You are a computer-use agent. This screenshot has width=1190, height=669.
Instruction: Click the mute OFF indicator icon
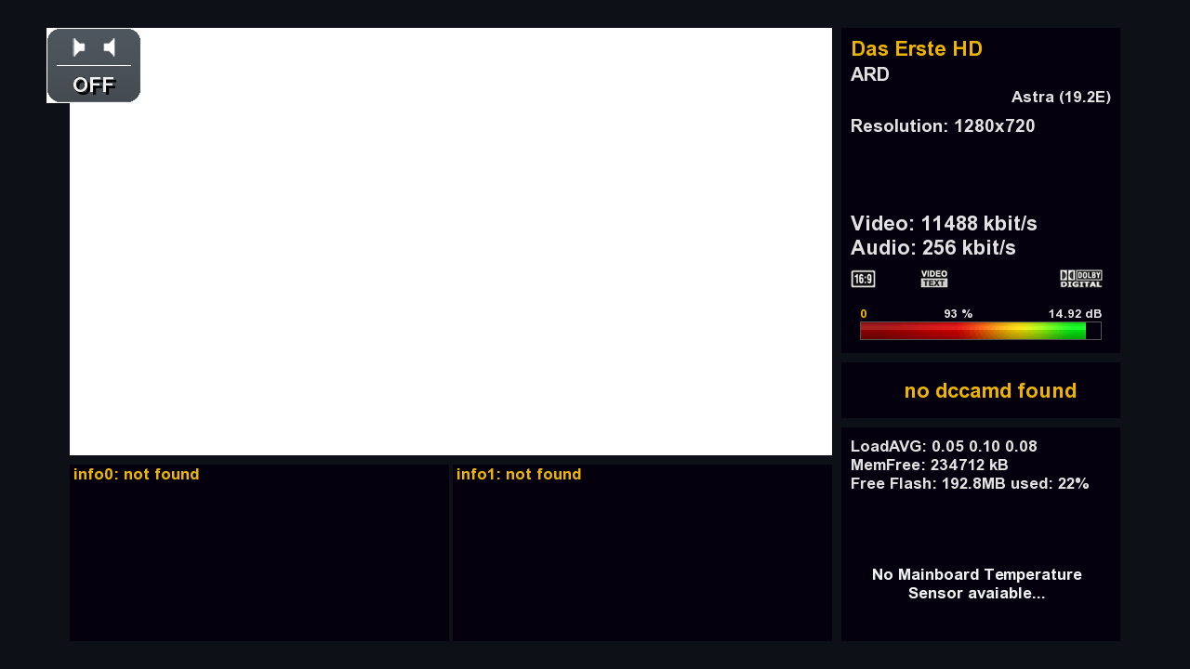point(94,65)
